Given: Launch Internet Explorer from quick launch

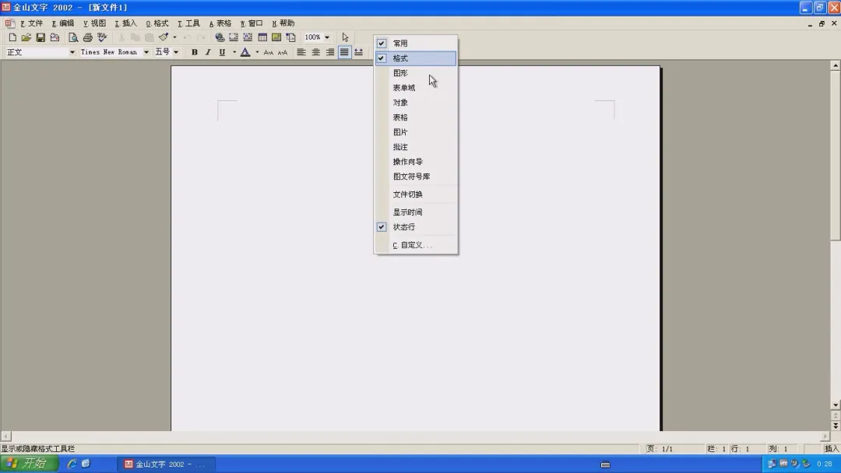Looking at the screenshot, I should 72,464.
